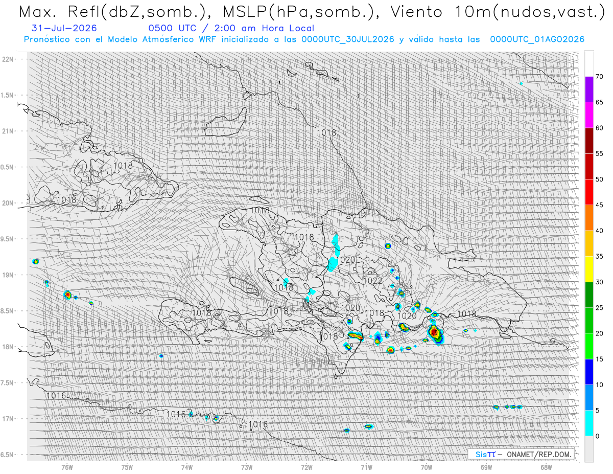Screen dimensions: 613x474
Task: Click the latitude axis label "21N"
Action: [9, 131]
